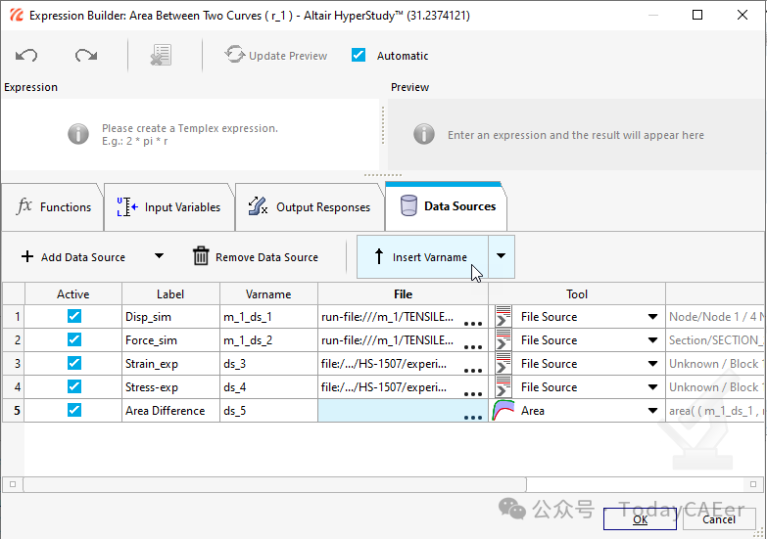Open file browser ellipsis for Stress-exp
This screenshot has height=539, width=767.
[x=473, y=393]
